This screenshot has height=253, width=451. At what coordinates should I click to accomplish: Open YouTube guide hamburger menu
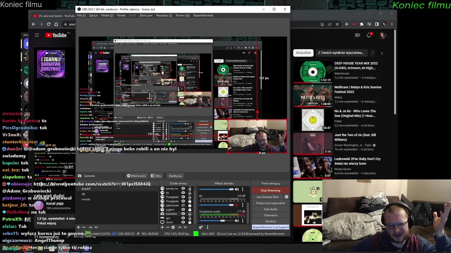point(37,35)
